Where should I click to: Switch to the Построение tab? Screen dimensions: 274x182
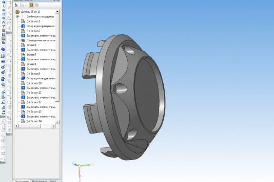coord(22,181)
